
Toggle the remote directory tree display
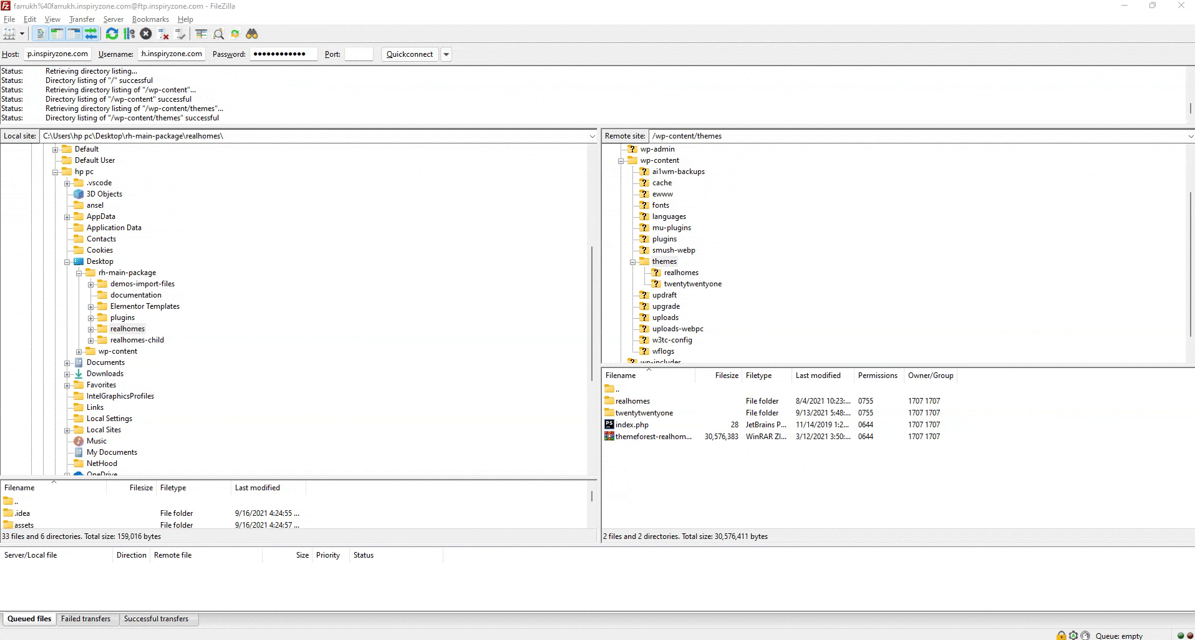click(x=74, y=34)
